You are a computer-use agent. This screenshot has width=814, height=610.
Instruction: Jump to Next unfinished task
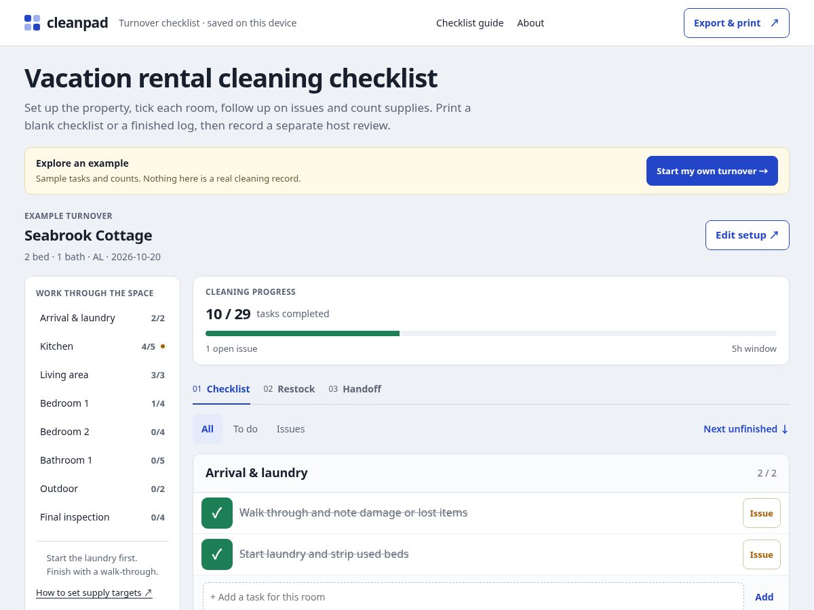coord(745,429)
